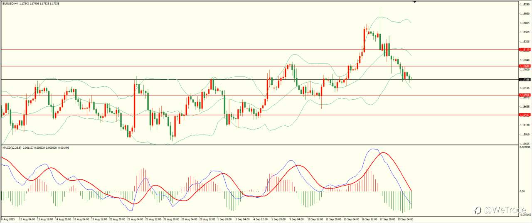The width and height of the screenshot is (532, 223).
Task: Click the 14 Aug 20:00 time label
Action: 63,219
